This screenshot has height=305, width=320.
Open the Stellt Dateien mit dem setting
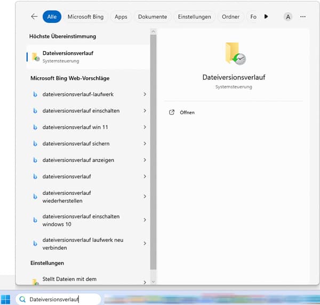[x=88, y=279]
